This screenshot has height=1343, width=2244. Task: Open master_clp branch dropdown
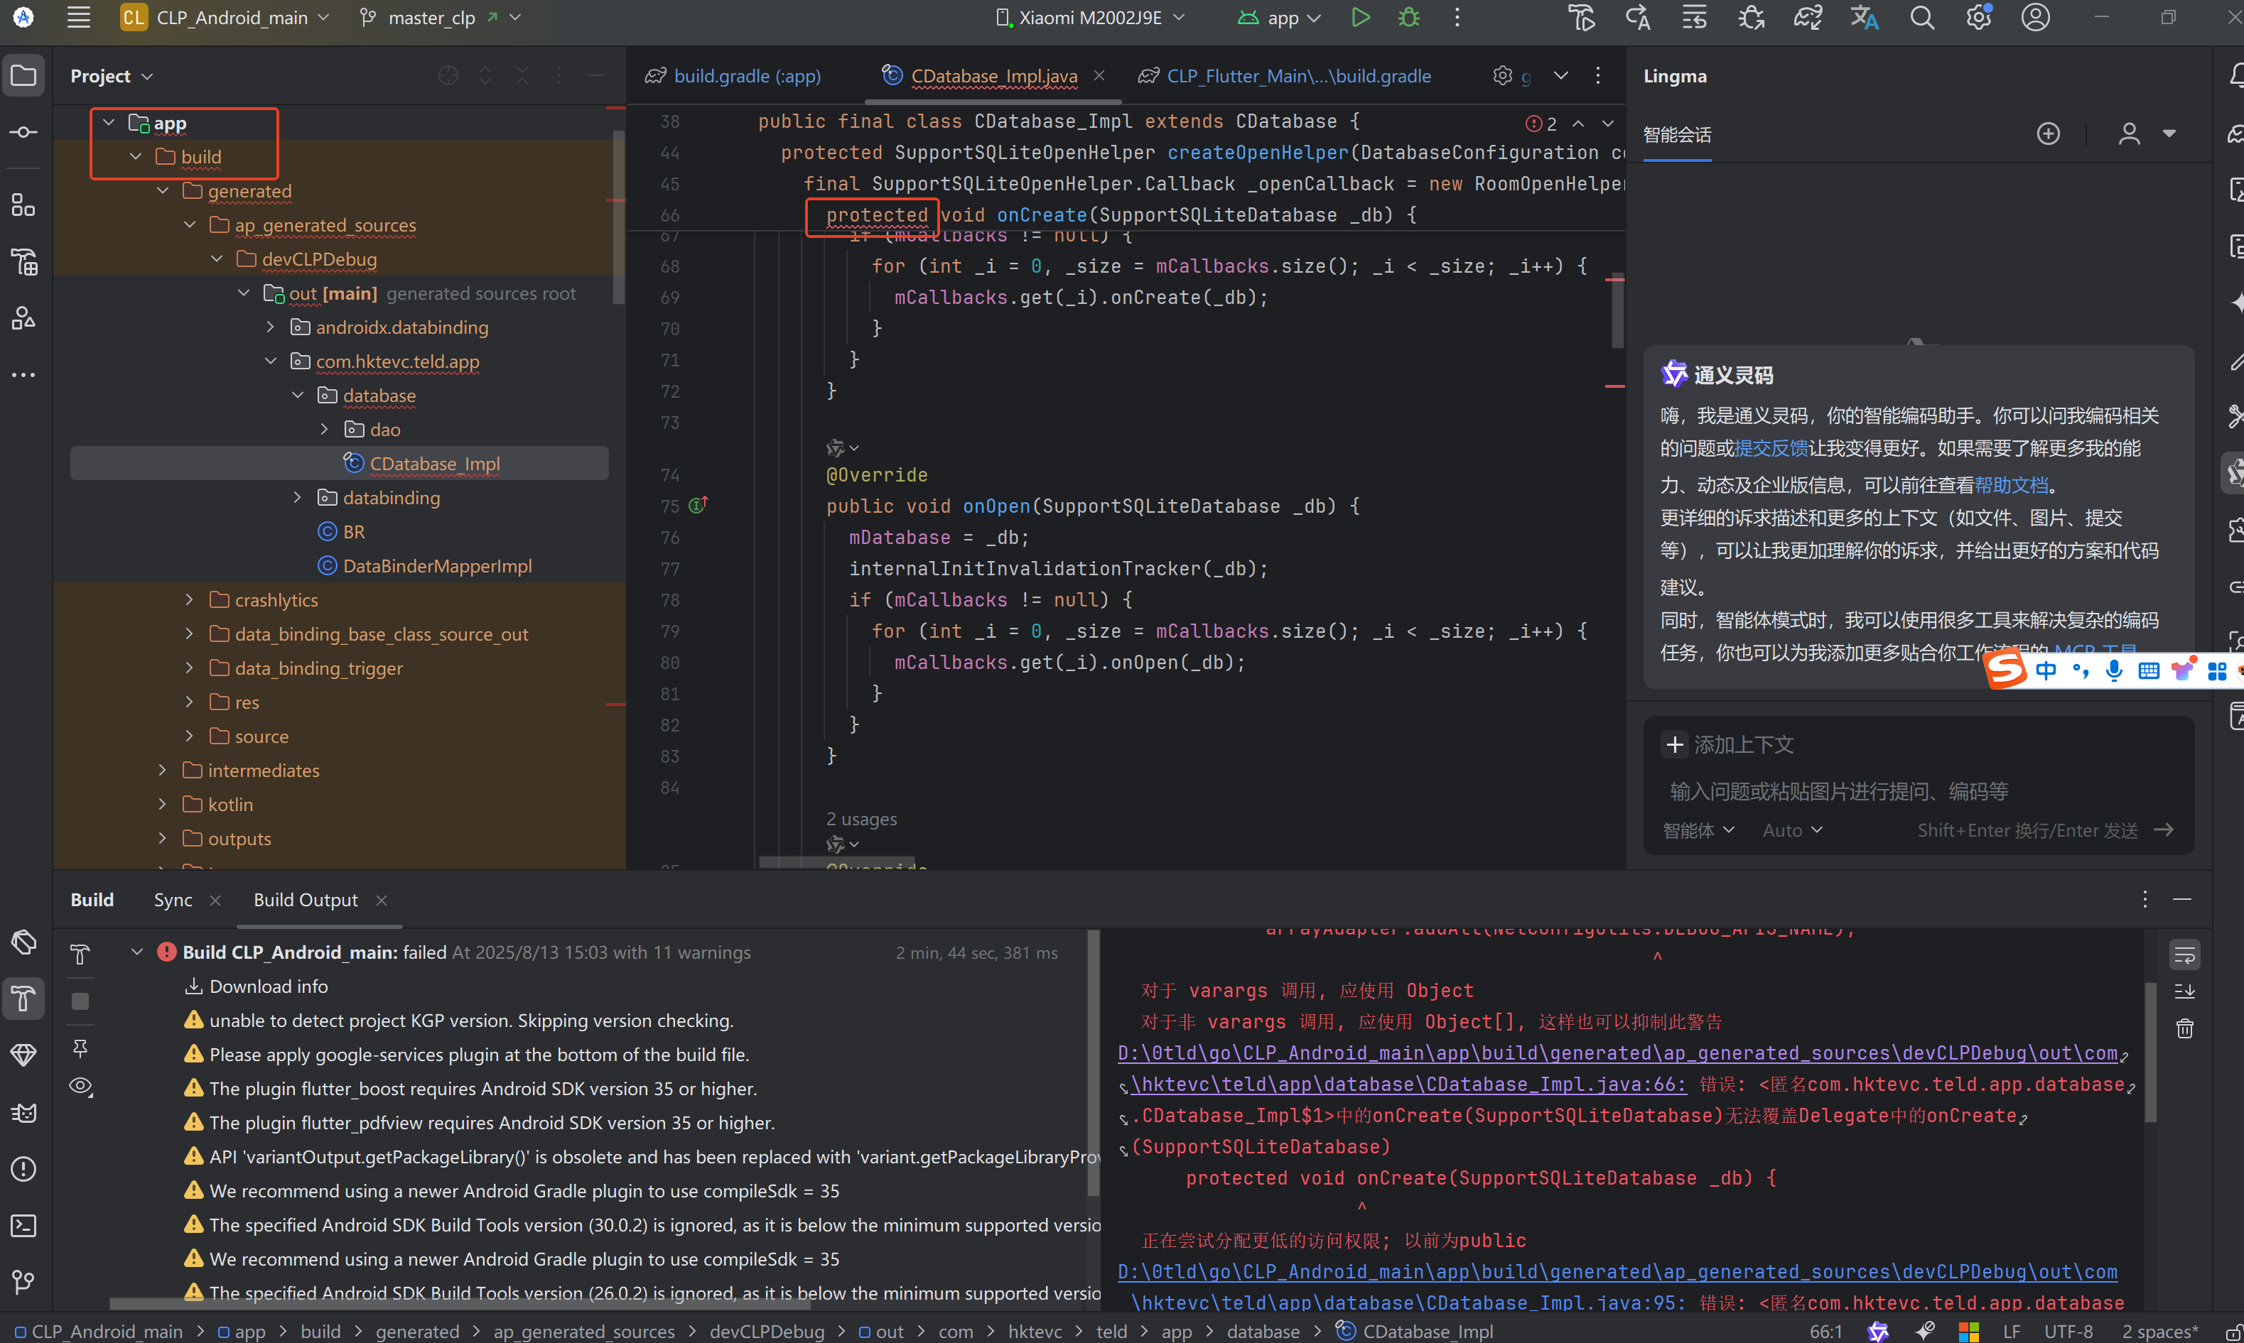[441, 17]
